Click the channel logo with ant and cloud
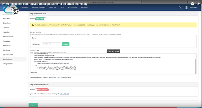 click(12, 10)
